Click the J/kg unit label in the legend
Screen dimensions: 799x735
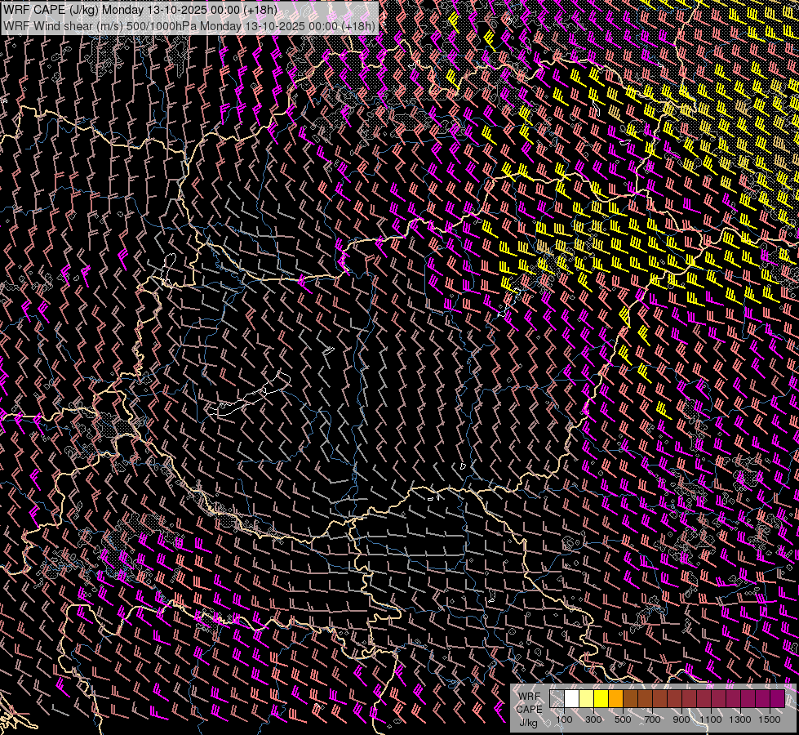529,722
